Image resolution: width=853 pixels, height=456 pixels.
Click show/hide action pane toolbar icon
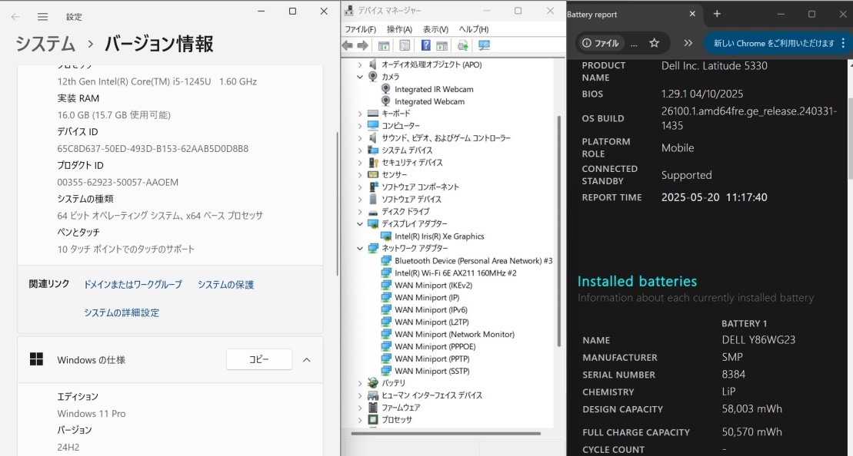(x=441, y=45)
